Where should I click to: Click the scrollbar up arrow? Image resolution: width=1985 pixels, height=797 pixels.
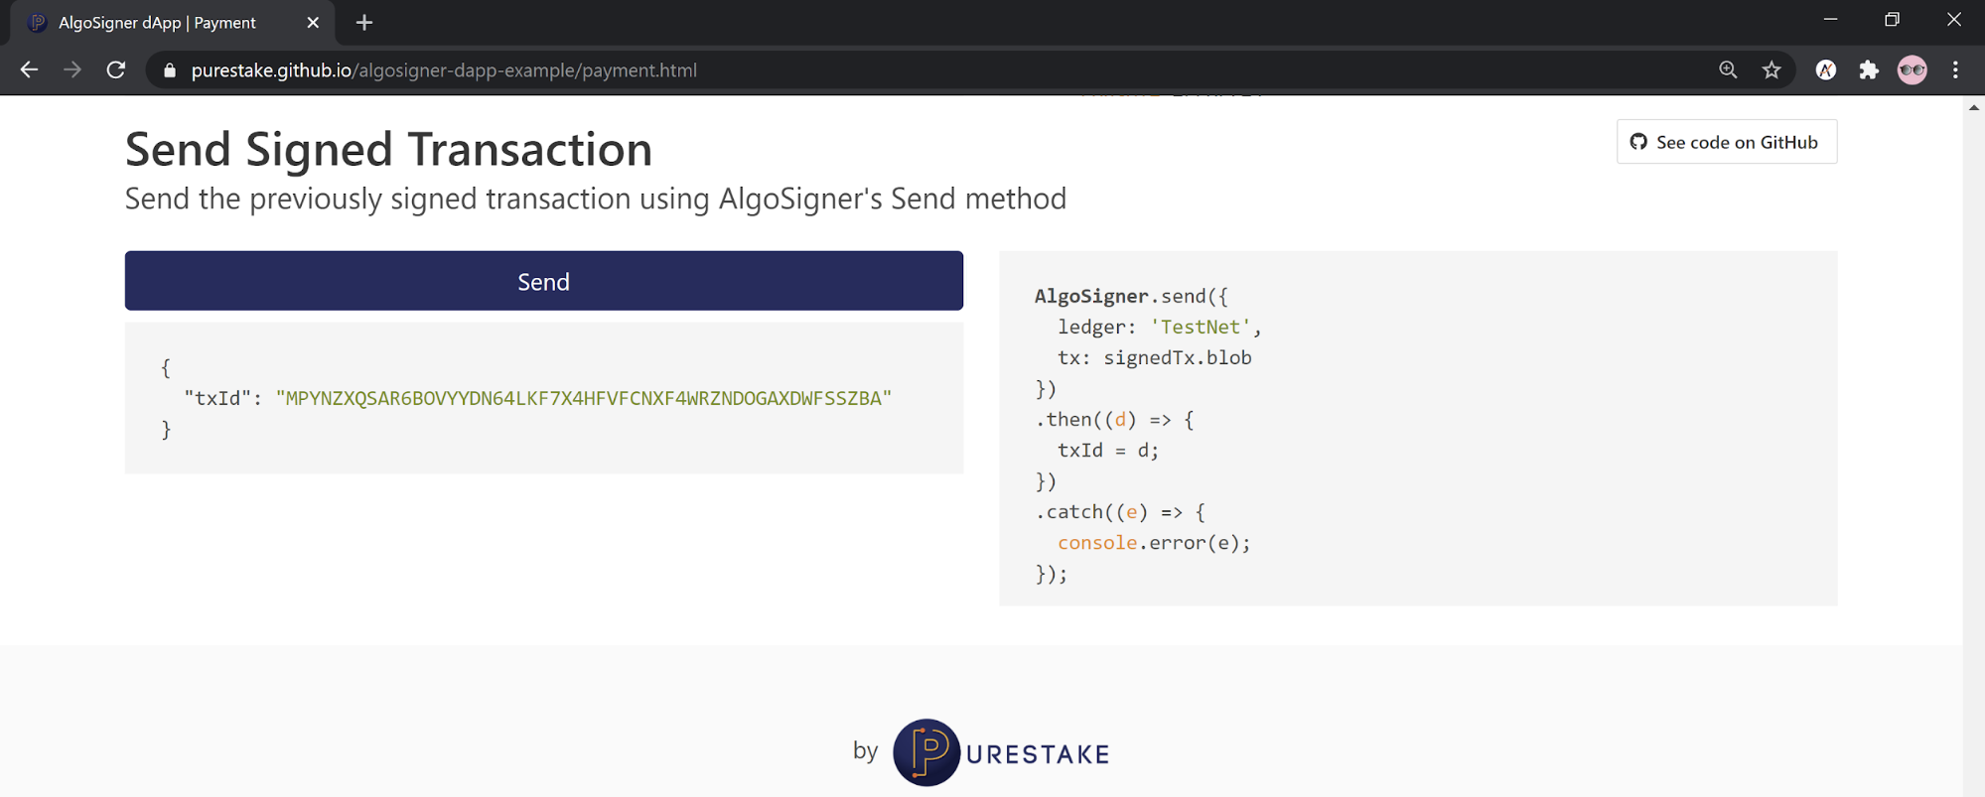[x=1973, y=107]
